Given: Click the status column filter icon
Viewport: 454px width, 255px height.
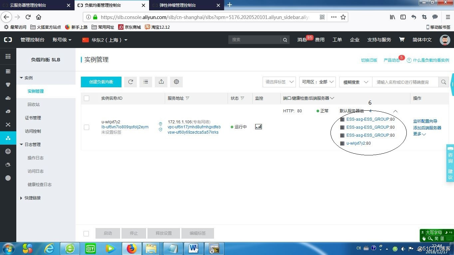Looking at the screenshot, I should [242, 98].
